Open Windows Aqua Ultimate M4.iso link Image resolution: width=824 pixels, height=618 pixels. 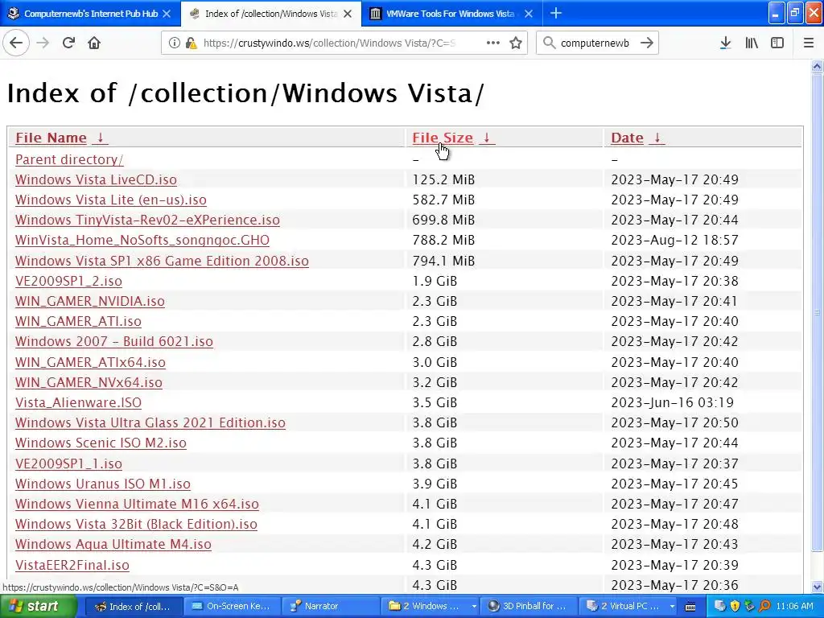tap(113, 545)
